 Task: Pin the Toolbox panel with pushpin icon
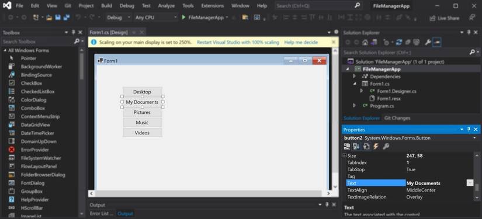pyautogui.click(x=73, y=33)
